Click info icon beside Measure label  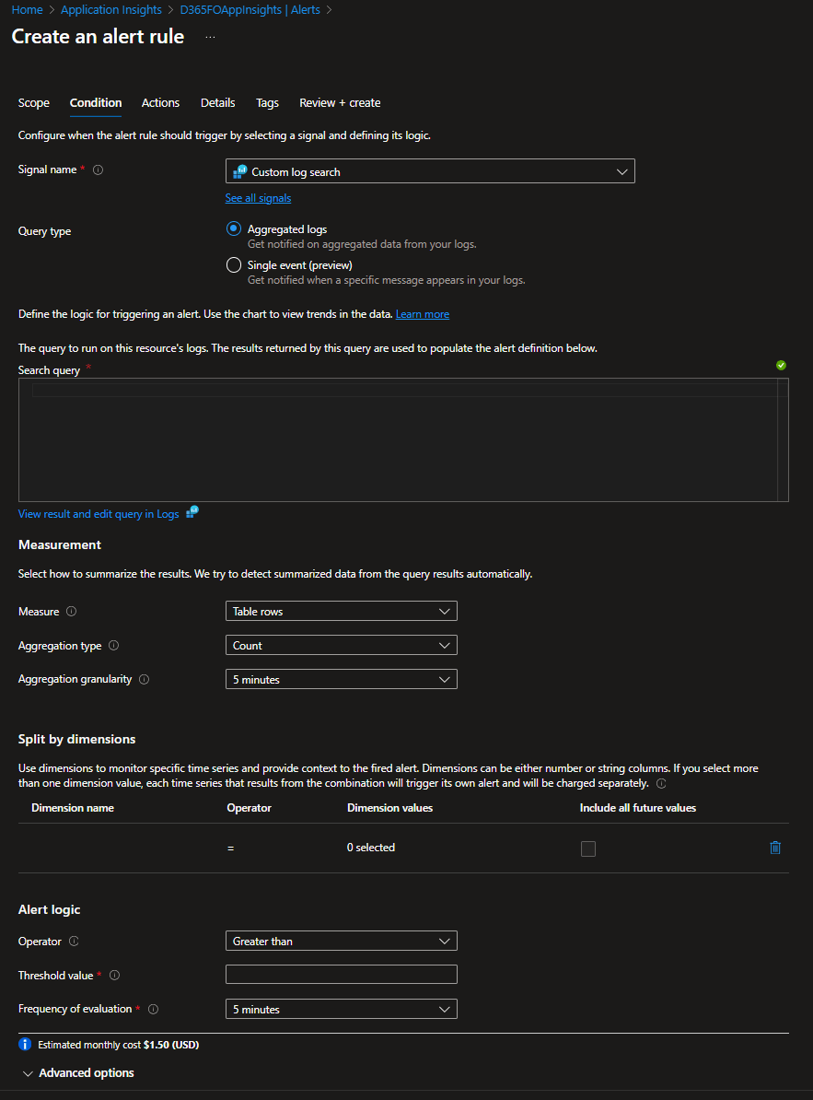(x=72, y=612)
